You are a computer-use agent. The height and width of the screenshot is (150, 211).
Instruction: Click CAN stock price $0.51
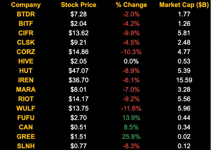[79, 127]
